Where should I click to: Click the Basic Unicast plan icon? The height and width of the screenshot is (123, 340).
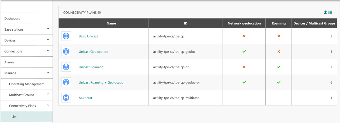pos(66,36)
